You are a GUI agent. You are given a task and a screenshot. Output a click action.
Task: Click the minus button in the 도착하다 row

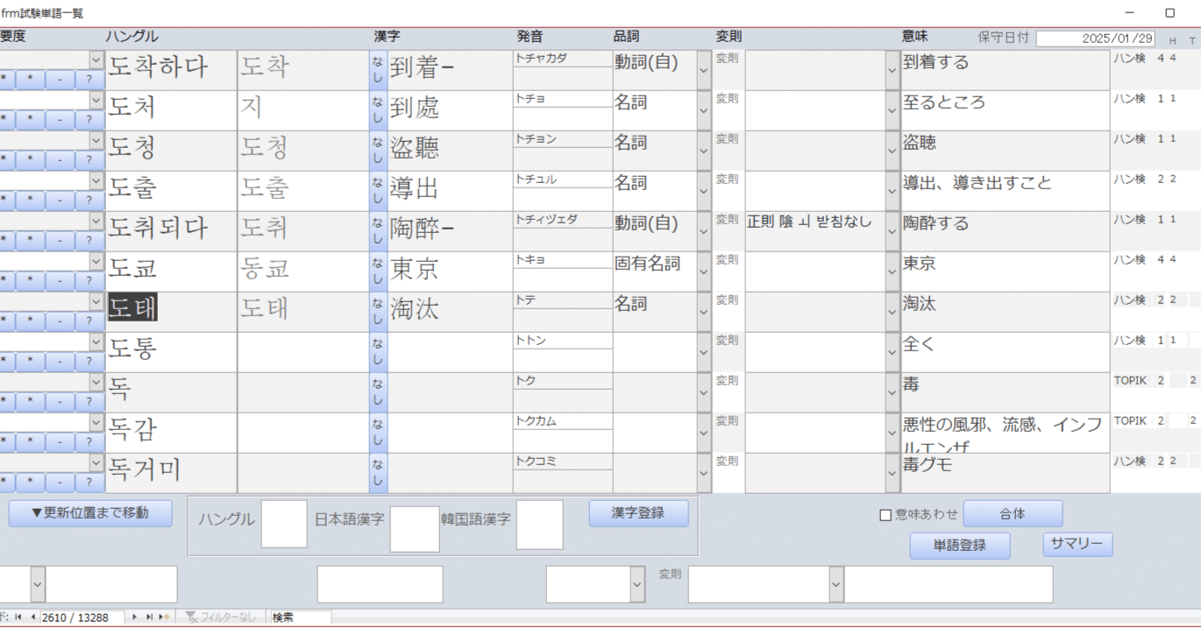(60, 80)
